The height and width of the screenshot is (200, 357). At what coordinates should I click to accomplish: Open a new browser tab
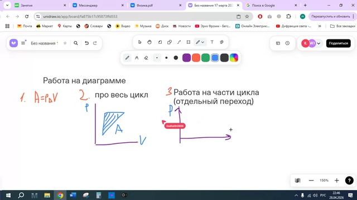tap(305, 5)
